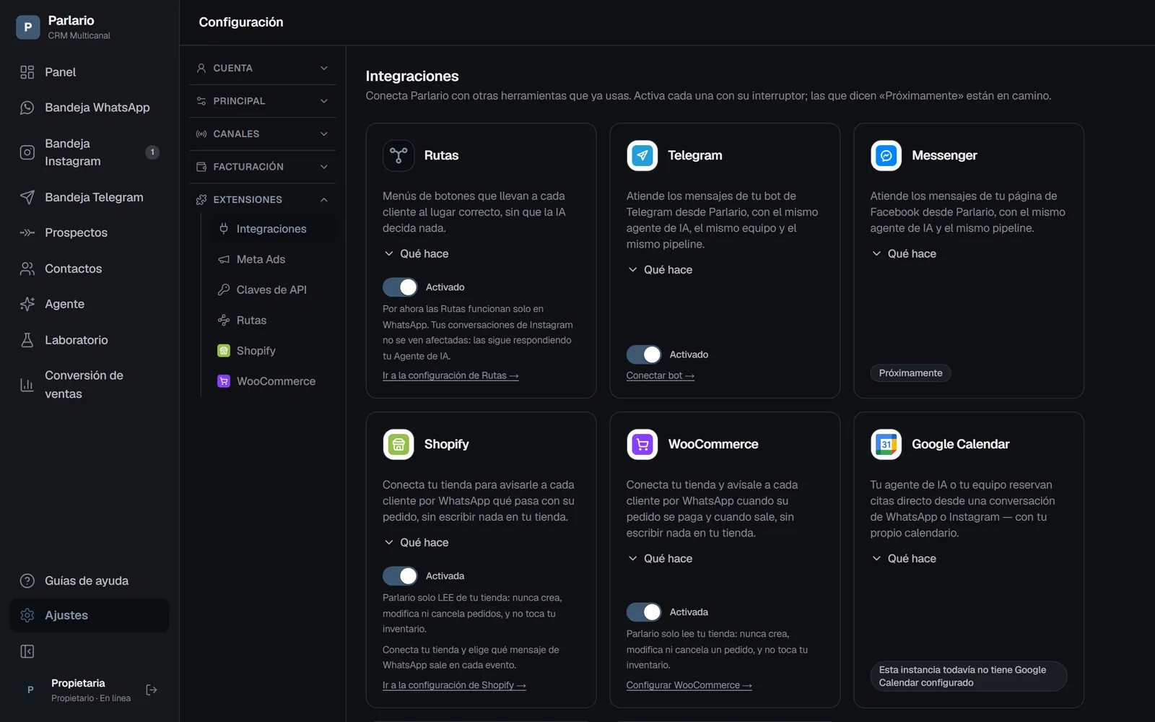Click the Agente sparkle icon
Viewport: 1155px width, 722px height.
click(27, 304)
